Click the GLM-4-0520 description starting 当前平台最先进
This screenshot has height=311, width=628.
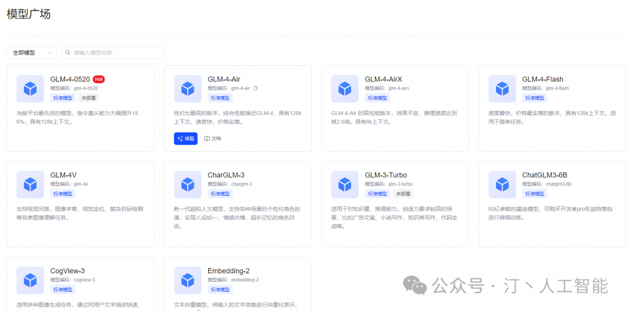78,117
